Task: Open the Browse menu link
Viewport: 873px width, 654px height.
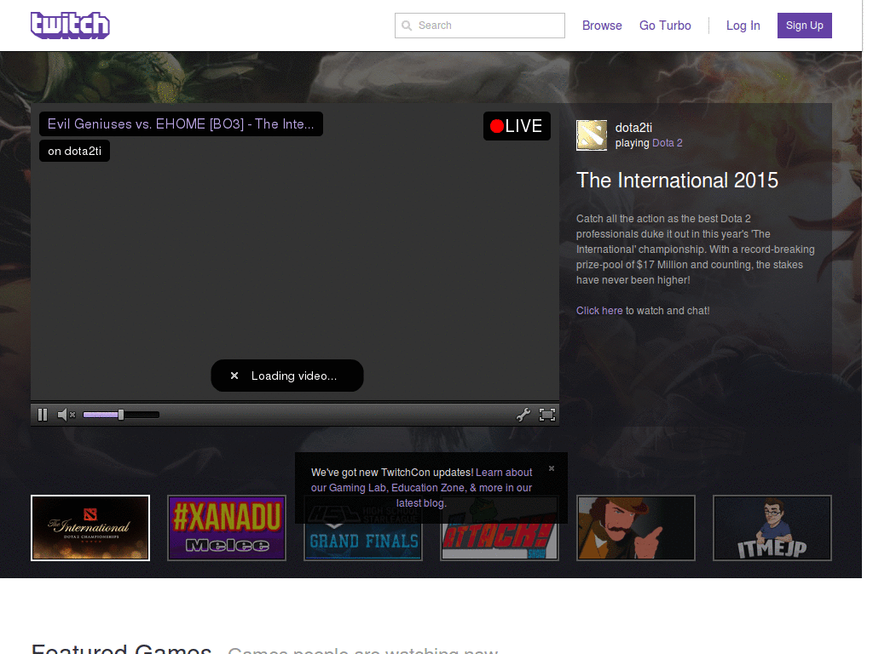Action: coord(602,26)
